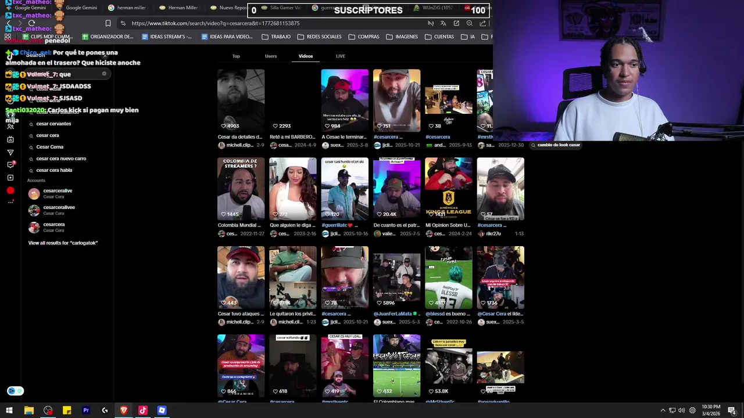This screenshot has width=744, height=418.
Task: Open the IDEAS PARA VIDEO bookmark
Action: tap(227, 37)
